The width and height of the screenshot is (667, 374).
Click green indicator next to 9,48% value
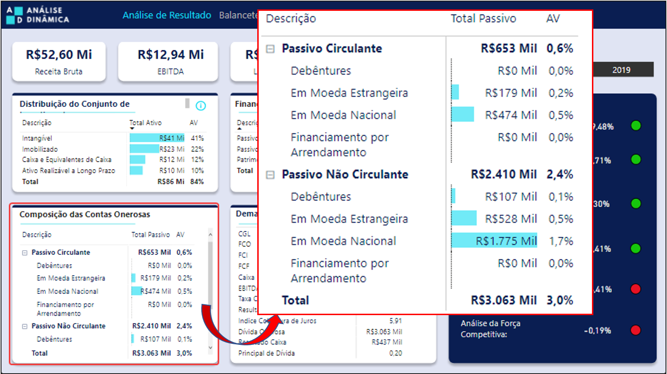[636, 126]
